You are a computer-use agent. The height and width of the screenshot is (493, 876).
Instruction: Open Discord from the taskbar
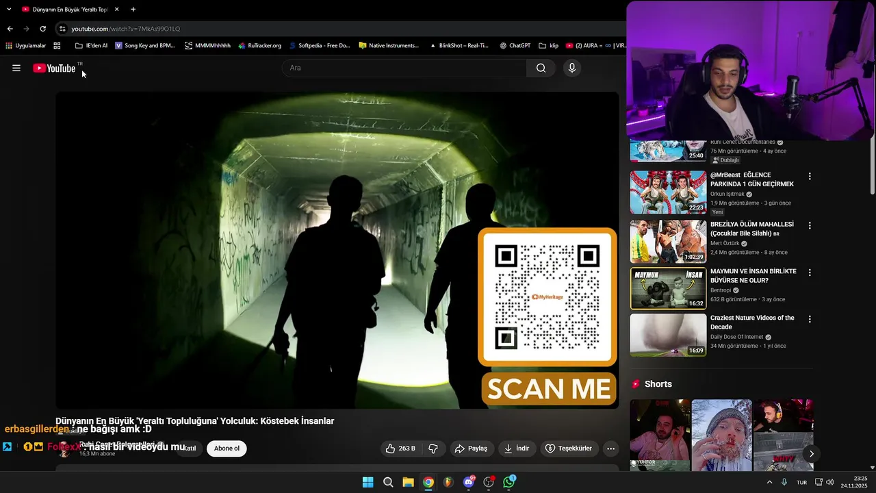[x=469, y=482]
